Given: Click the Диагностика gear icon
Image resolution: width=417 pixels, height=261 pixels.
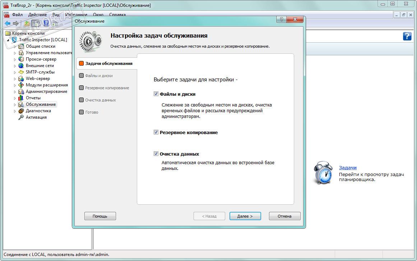Looking at the screenshot, I should pyautogui.click(x=21, y=111).
